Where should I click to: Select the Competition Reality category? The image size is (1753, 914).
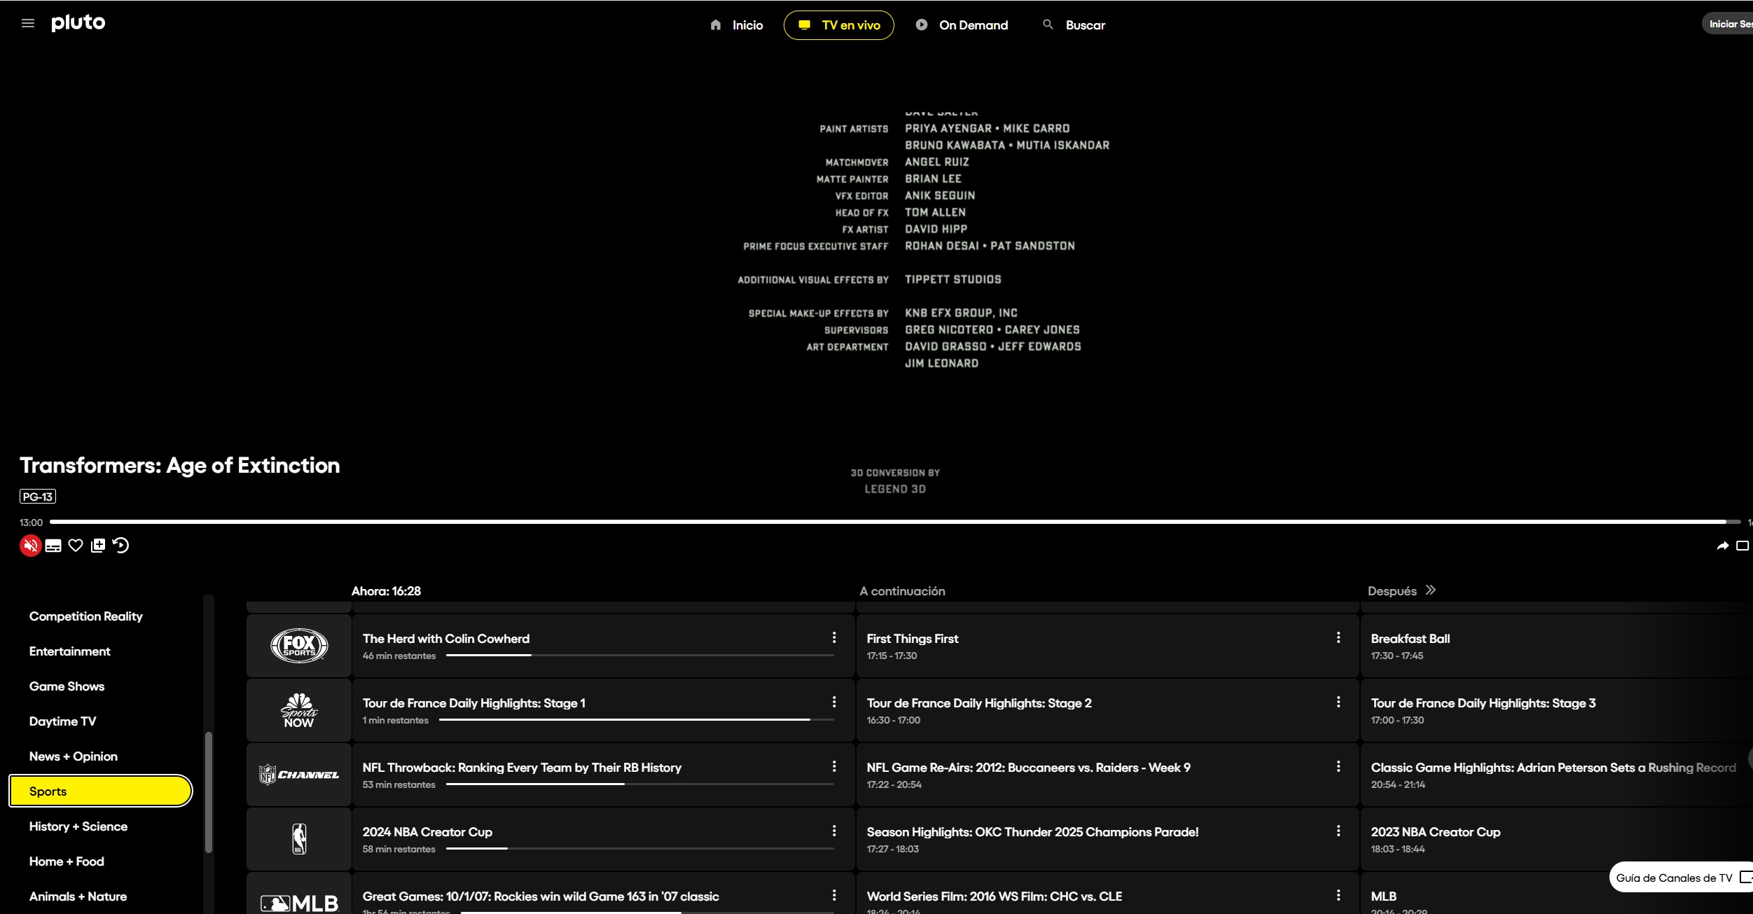86,616
